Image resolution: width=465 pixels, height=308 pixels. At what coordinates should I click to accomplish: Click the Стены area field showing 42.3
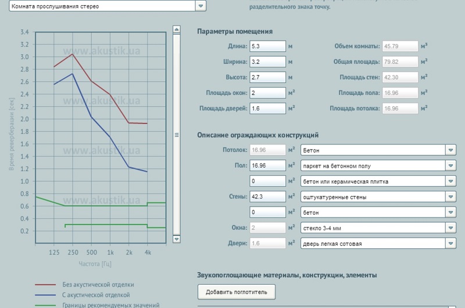tap(267, 197)
